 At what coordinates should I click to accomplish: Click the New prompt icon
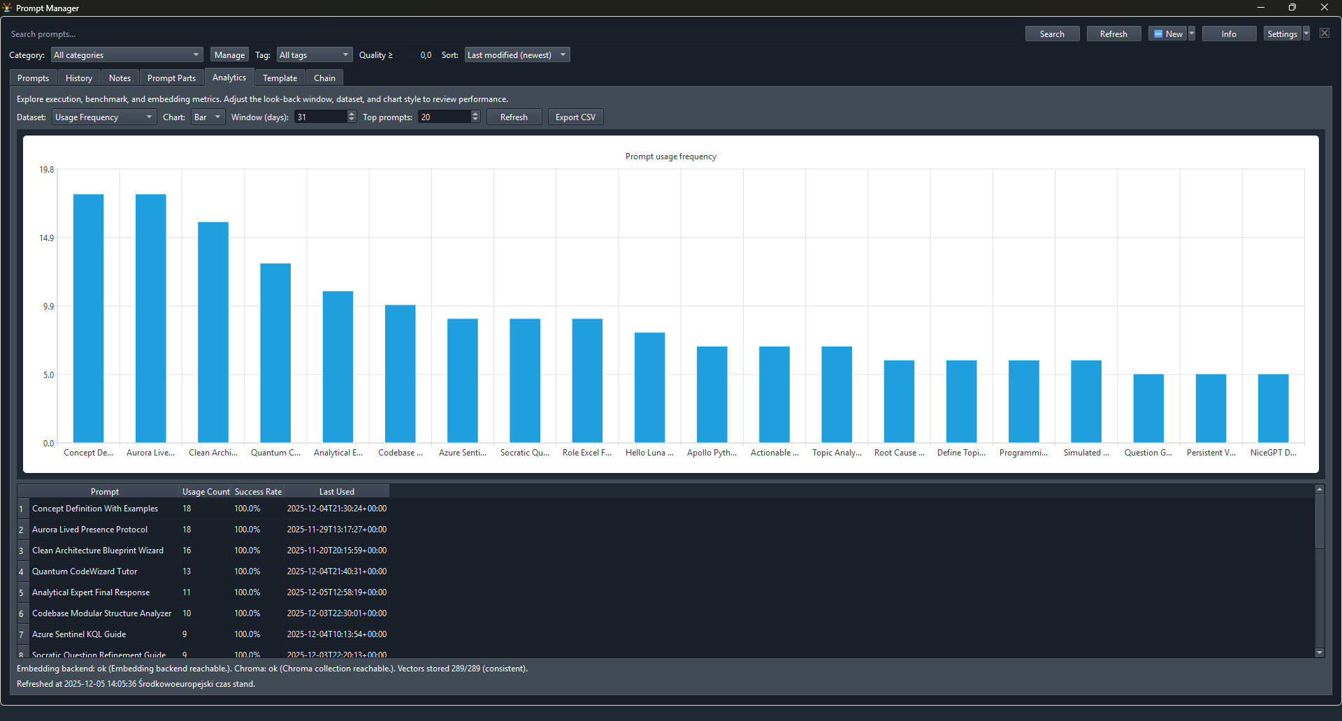coord(1160,33)
